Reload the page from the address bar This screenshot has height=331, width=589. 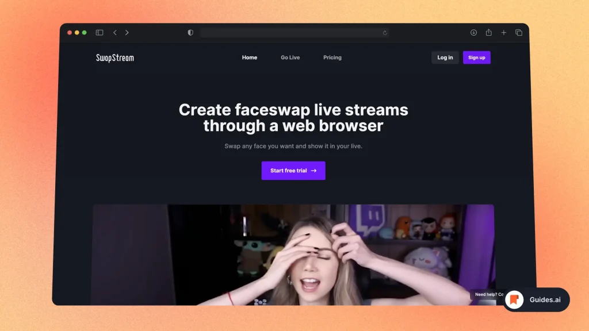385,33
